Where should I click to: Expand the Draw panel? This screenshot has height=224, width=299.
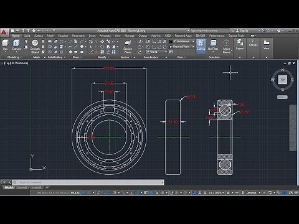77,57
